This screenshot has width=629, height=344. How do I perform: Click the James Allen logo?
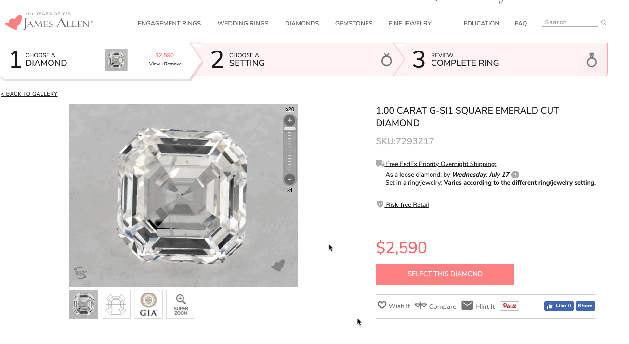click(49, 22)
